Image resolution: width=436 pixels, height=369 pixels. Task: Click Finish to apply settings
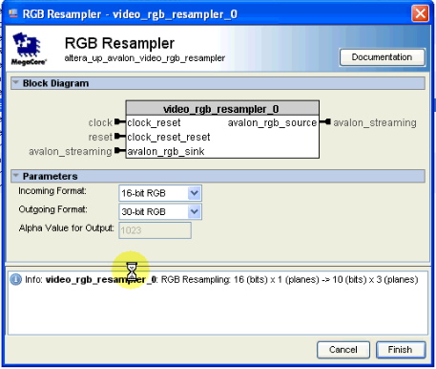pos(401,350)
